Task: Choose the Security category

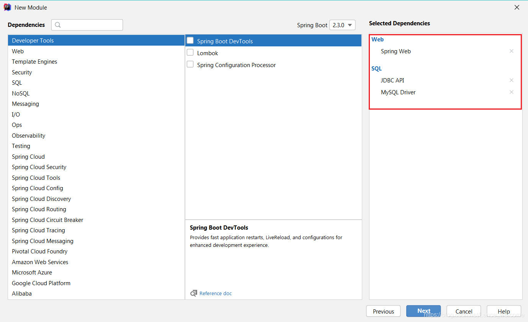Action: [x=96, y=72]
